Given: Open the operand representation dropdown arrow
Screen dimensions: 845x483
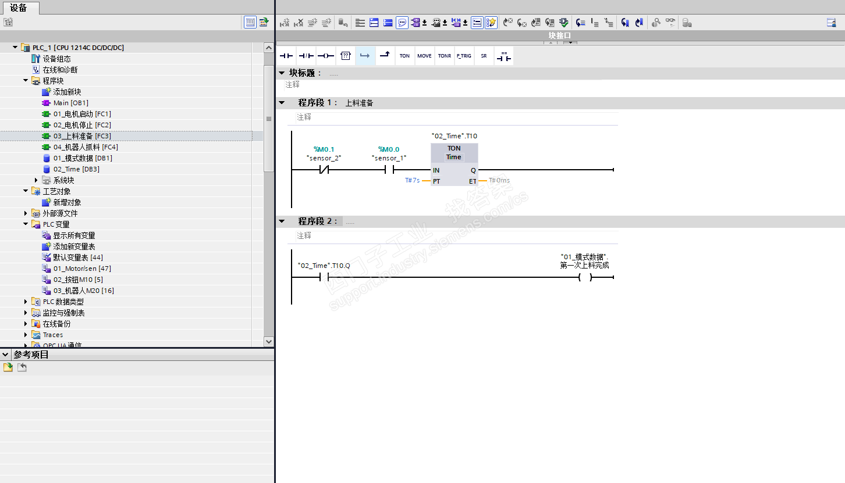Looking at the screenshot, I should pos(466,23).
